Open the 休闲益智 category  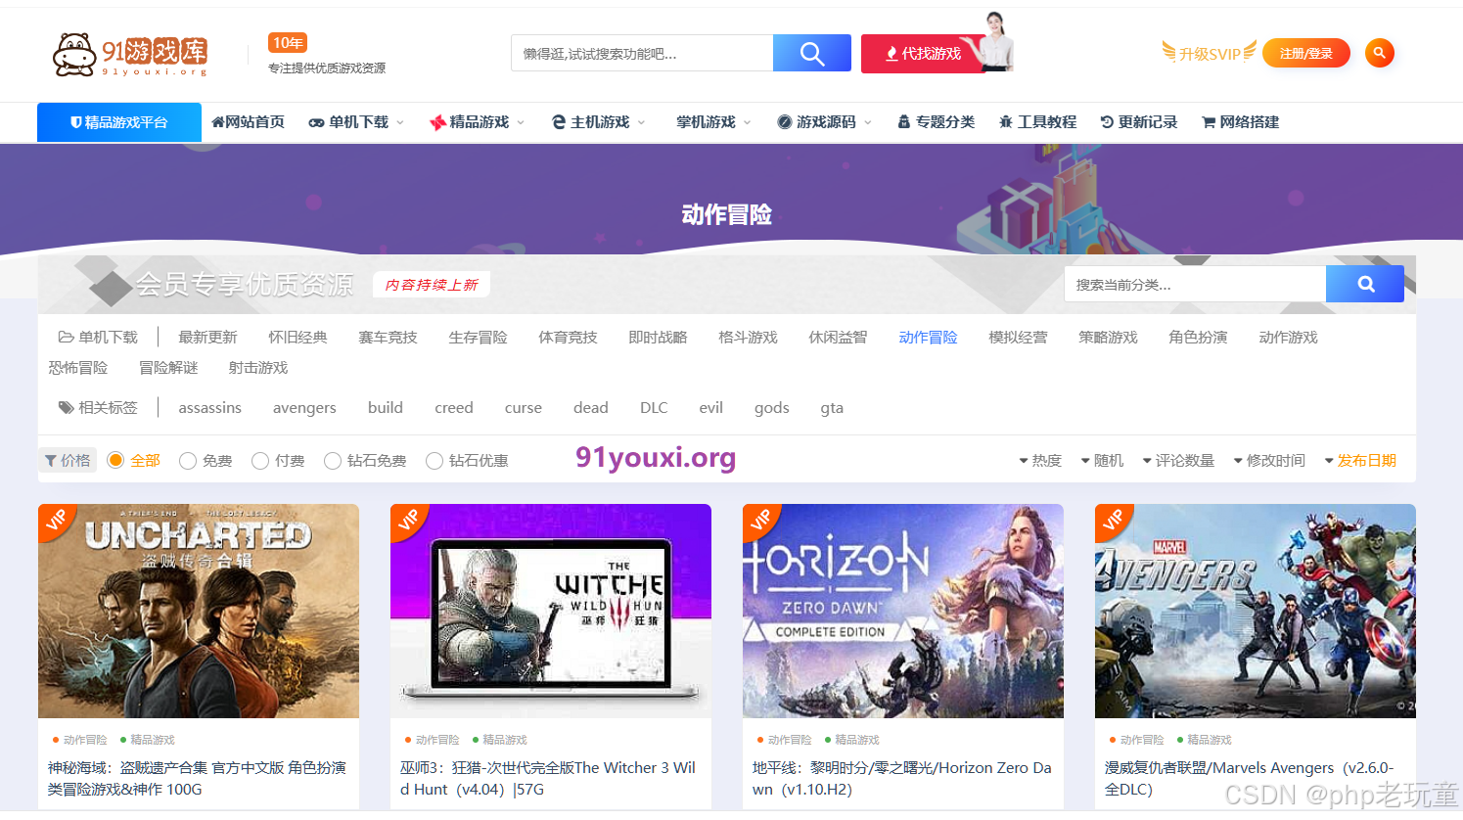[838, 337]
